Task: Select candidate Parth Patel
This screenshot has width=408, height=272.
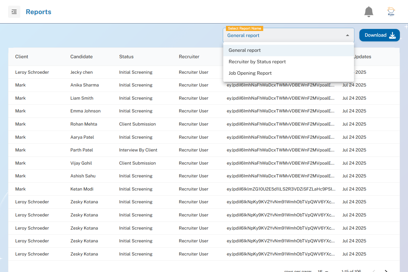Action: click(82, 150)
